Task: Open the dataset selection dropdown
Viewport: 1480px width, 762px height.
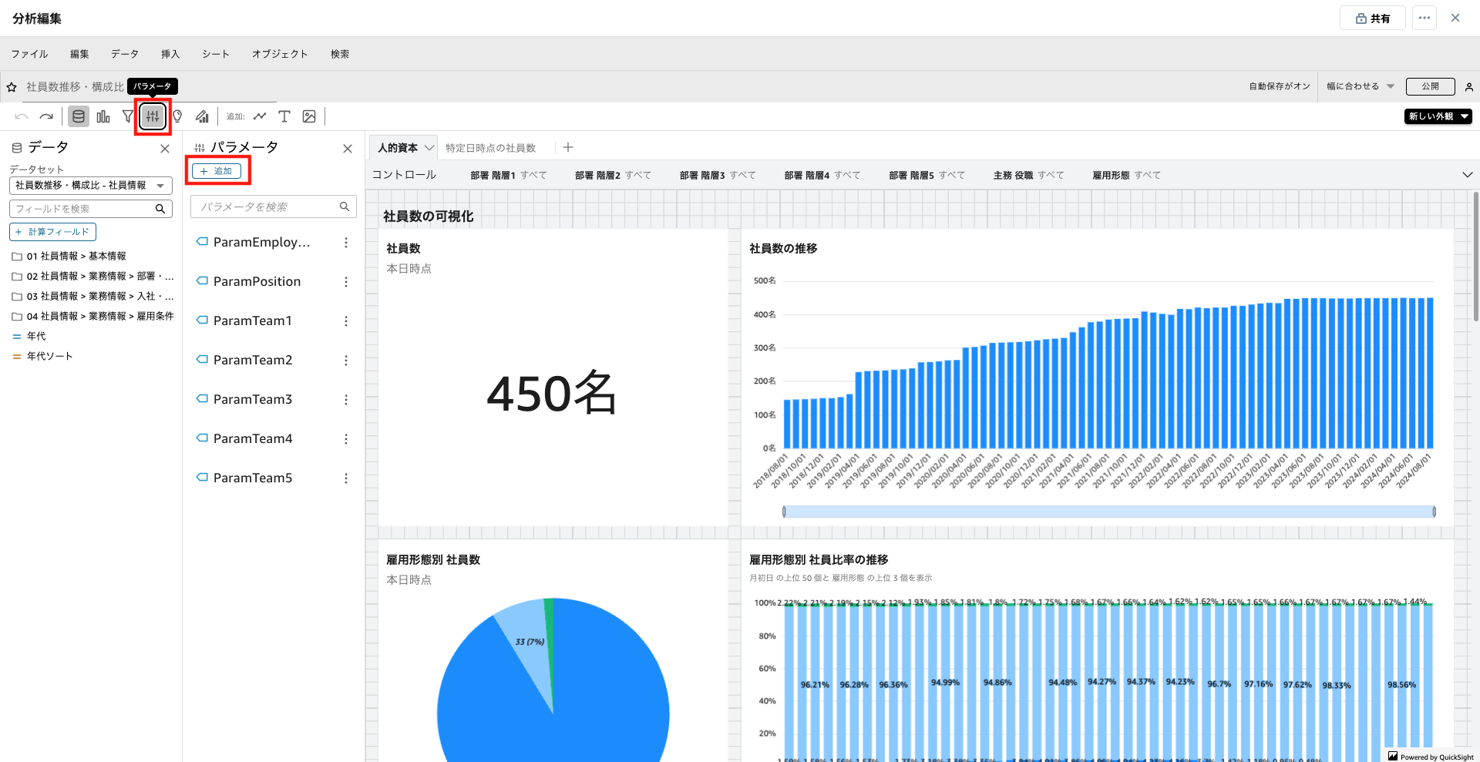Action: (90, 186)
